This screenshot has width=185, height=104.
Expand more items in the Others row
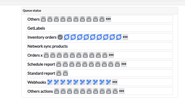[108, 19]
